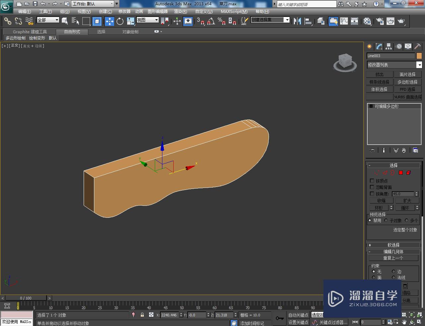425x326 pixels.
Task: Click the Unlink Selection icon
Action: pos(19,21)
